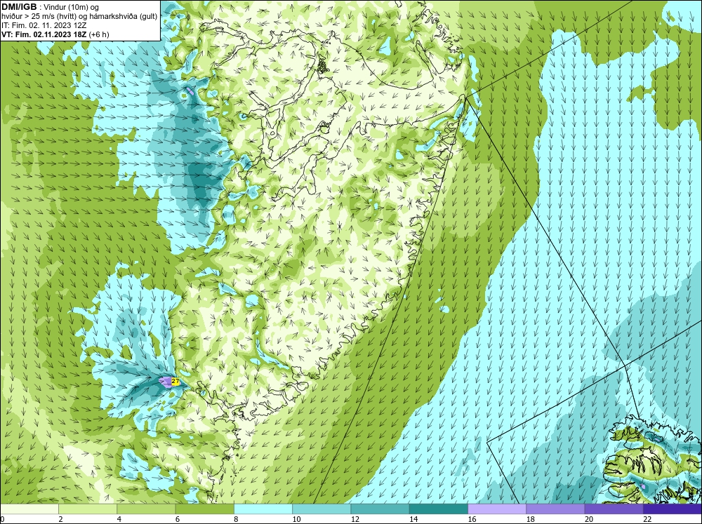
Task: Click the 0–2 m/s pale cream legend swatch
Action: [x=29, y=509]
